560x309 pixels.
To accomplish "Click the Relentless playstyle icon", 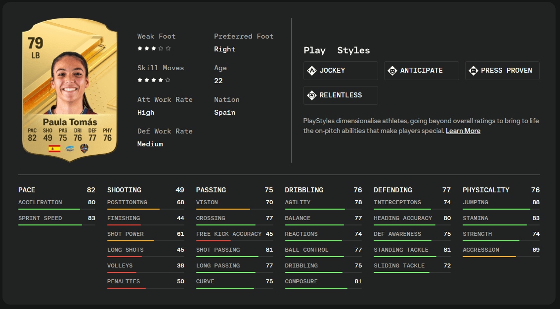I will 312,95.
